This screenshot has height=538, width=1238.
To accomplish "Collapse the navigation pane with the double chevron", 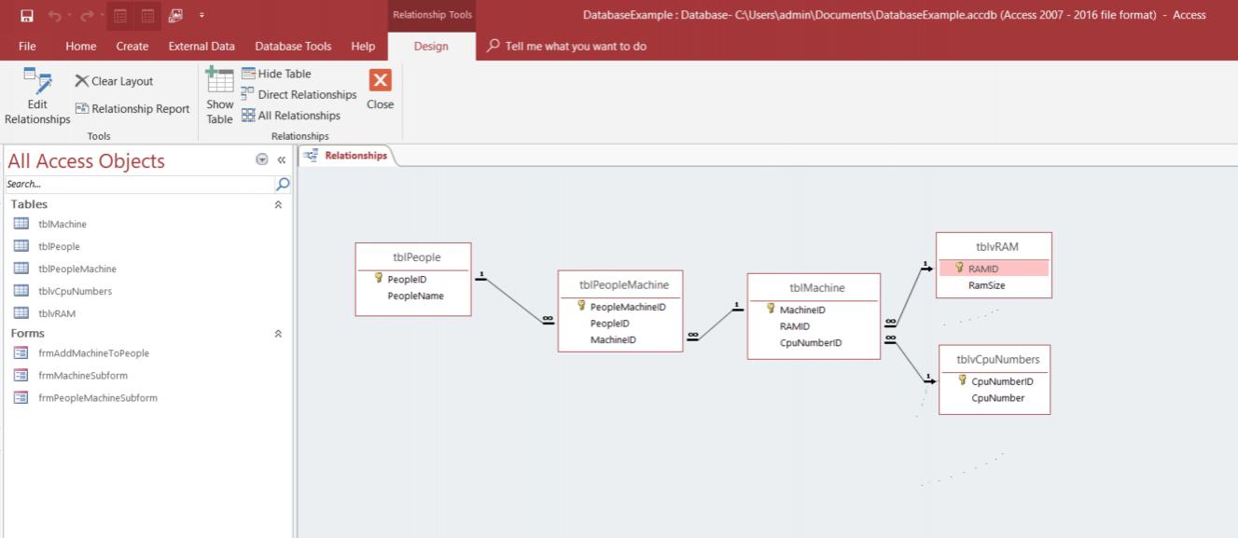I will tap(281, 160).
